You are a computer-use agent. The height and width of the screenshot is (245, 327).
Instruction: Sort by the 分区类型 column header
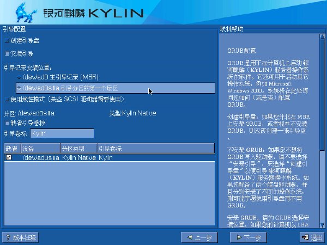[78, 148]
